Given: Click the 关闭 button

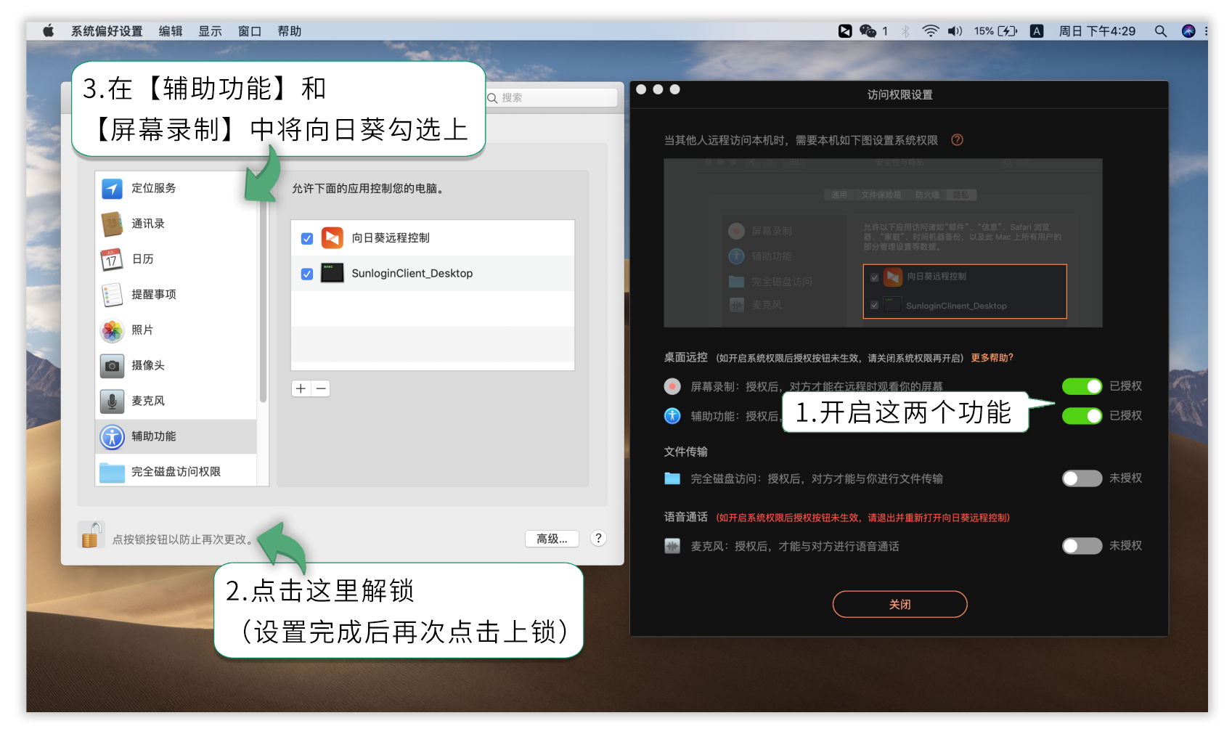Looking at the screenshot, I should 899,604.
